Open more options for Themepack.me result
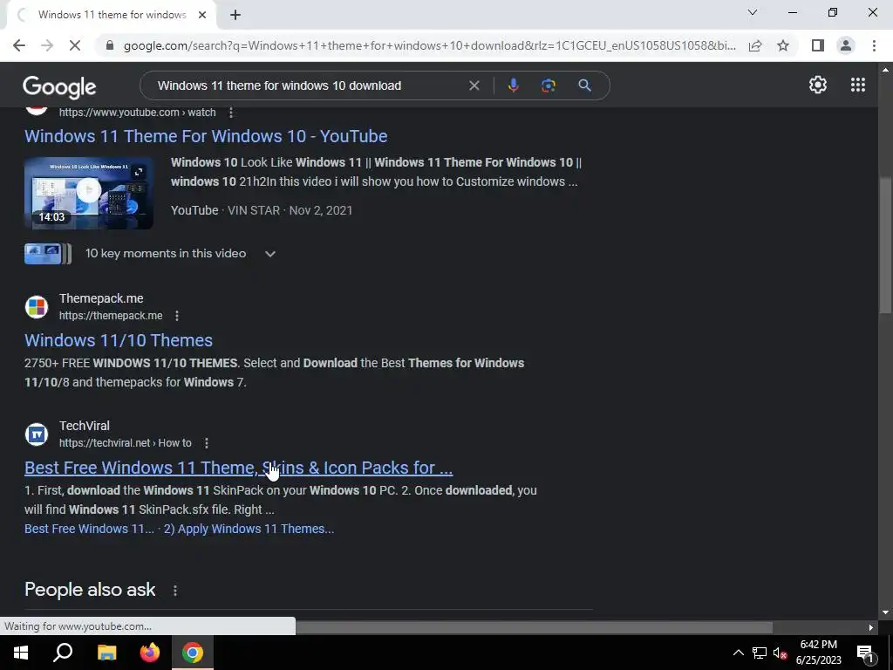This screenshot has width=893, height=670. 177,316
